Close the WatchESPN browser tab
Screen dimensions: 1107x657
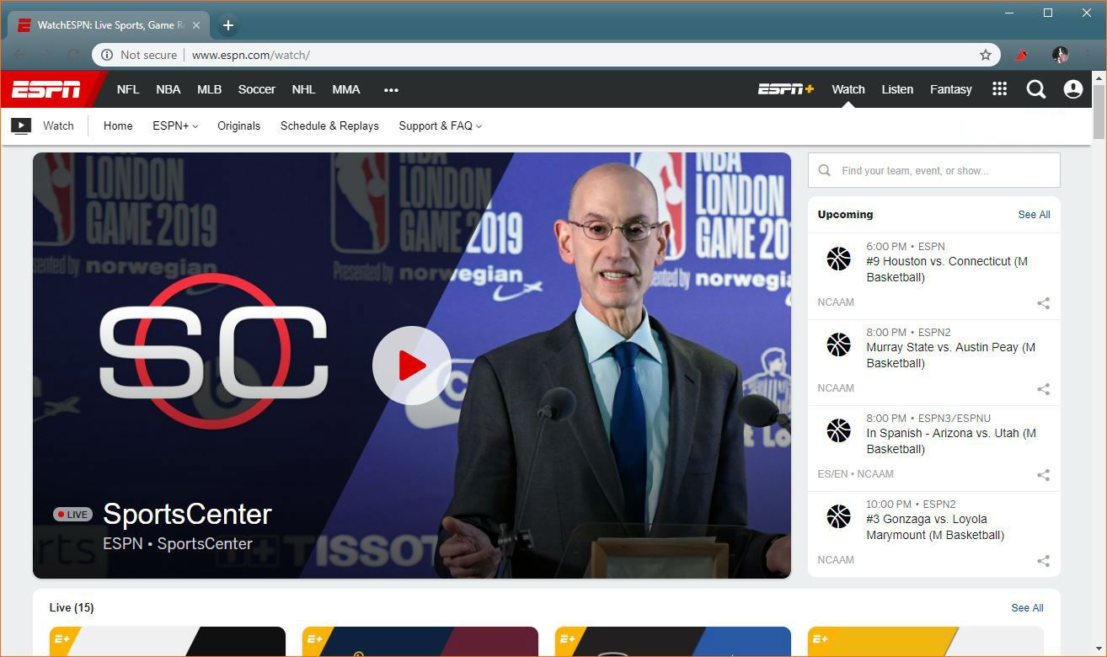[x=196, y=25]
